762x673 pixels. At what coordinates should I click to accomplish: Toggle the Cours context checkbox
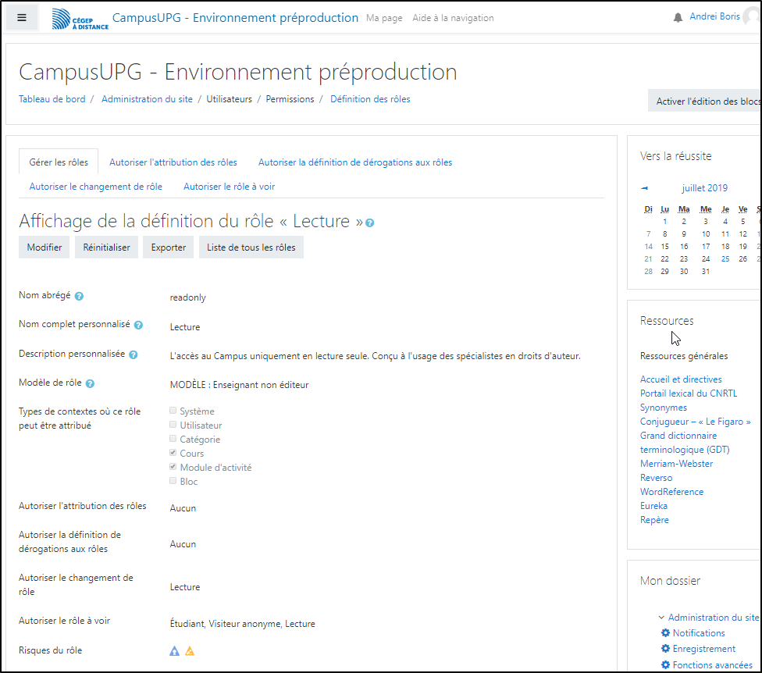pyautogui.click(x=173, y=454)
